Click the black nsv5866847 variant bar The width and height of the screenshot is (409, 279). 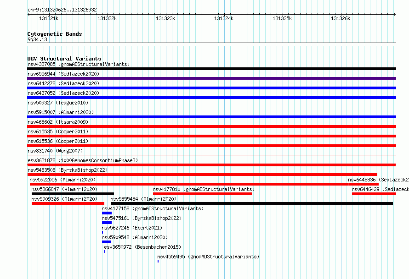pos(73,194)
